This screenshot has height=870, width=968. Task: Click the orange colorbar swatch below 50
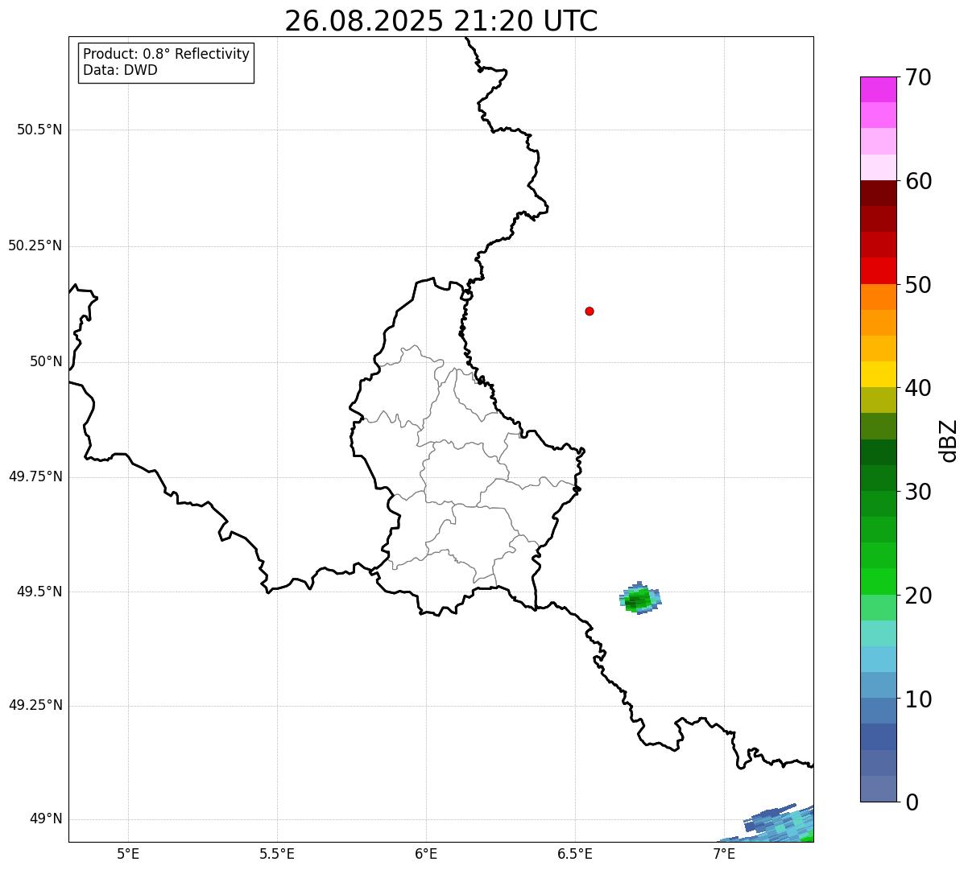[x=879, y=297]
